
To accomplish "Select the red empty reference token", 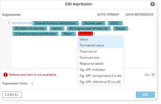I will pos(86,34).
